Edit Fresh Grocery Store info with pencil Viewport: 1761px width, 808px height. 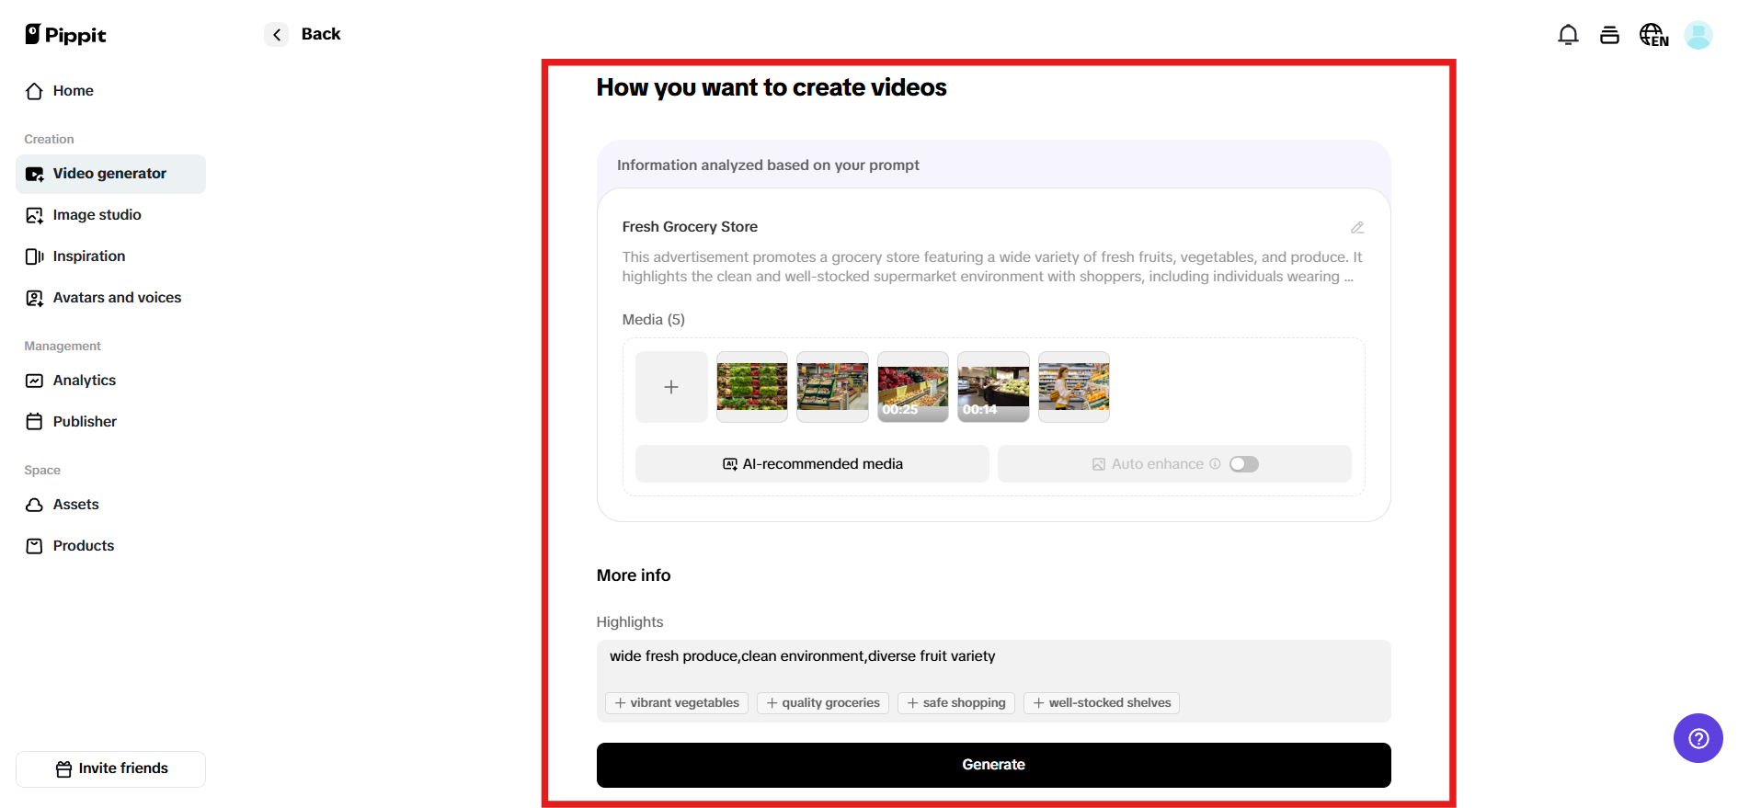point(1356,227)
